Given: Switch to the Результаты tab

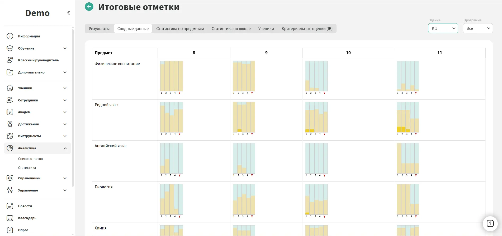Looking at the screenshot, I should pos(99,28).
